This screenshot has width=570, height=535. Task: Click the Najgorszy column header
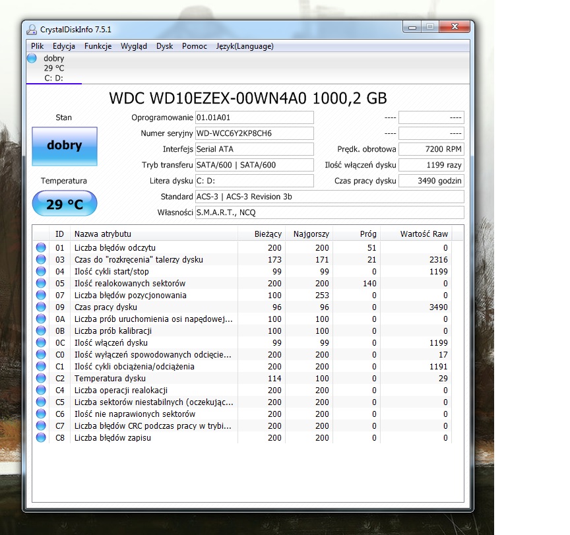[x=309, y=234]
